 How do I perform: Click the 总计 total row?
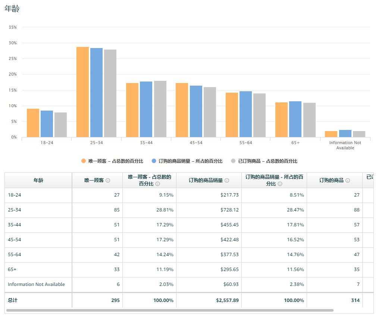pyautogui.click(x=189, y=300)
